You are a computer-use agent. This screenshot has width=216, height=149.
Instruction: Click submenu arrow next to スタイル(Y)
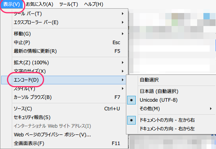123,88
